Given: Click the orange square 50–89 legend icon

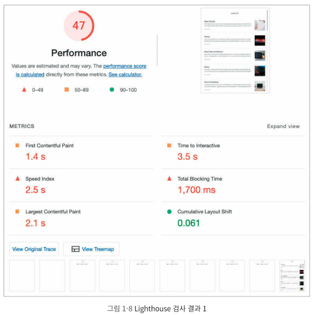Looking at the screenshot, I should 66,90.
